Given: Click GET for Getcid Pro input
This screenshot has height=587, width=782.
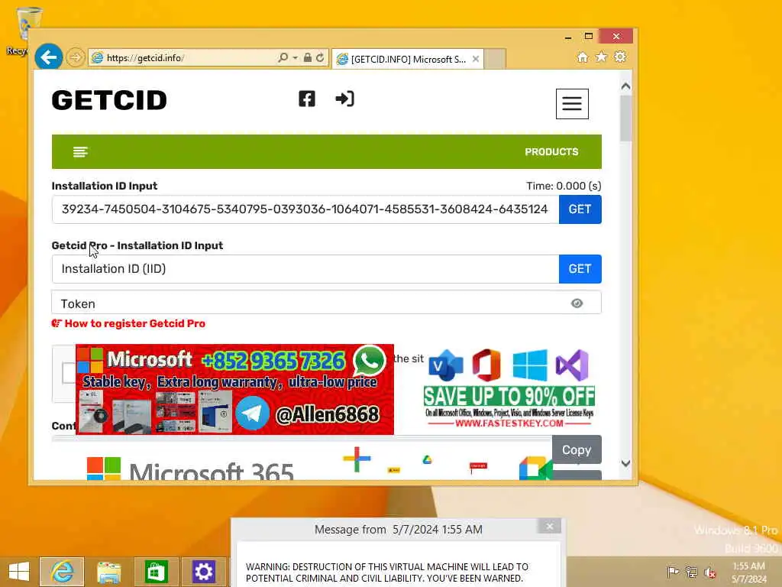Looking at the screenshot, I should (580, 269).
